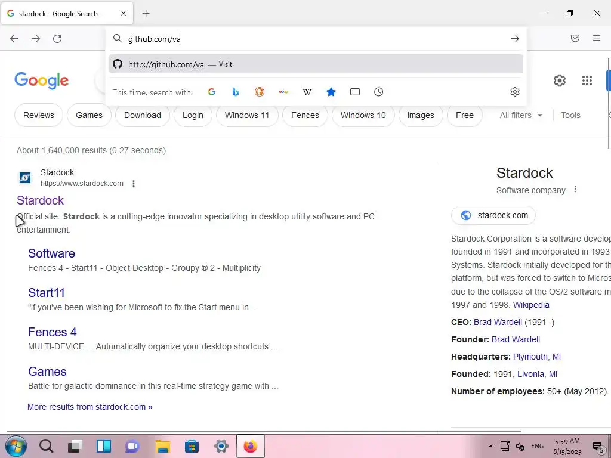
Task: Filter results by Windows 10
Action: click(363, 115)
